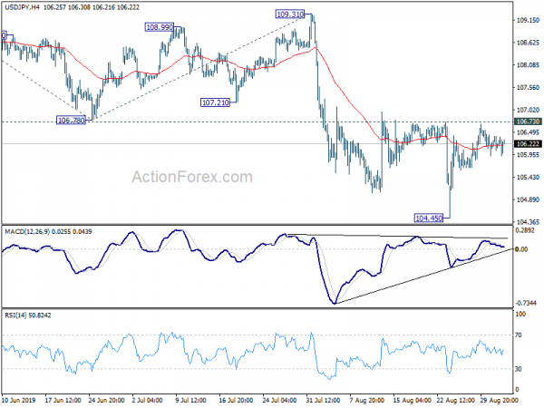The image size is (544, 408).
Task: Click the 107.210 price label
Action: (215, 102)
